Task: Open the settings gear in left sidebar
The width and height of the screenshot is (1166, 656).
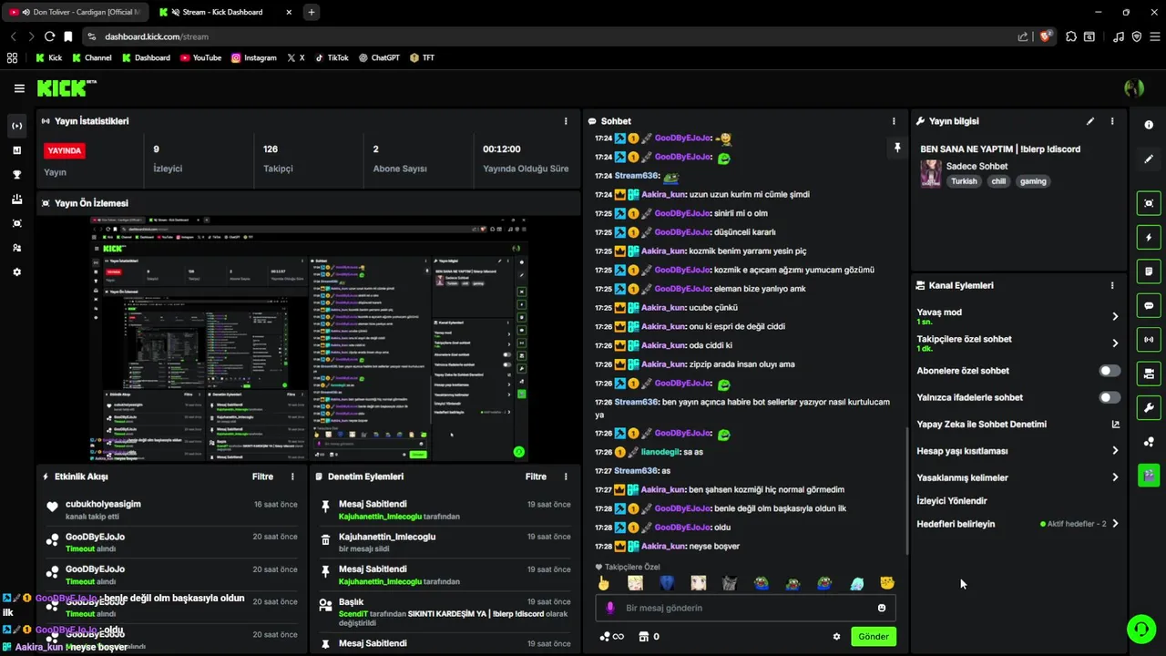Action: 16,272
